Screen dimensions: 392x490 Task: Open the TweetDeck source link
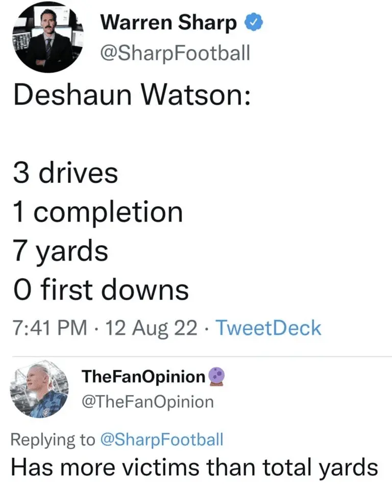[x=268, y=328]
